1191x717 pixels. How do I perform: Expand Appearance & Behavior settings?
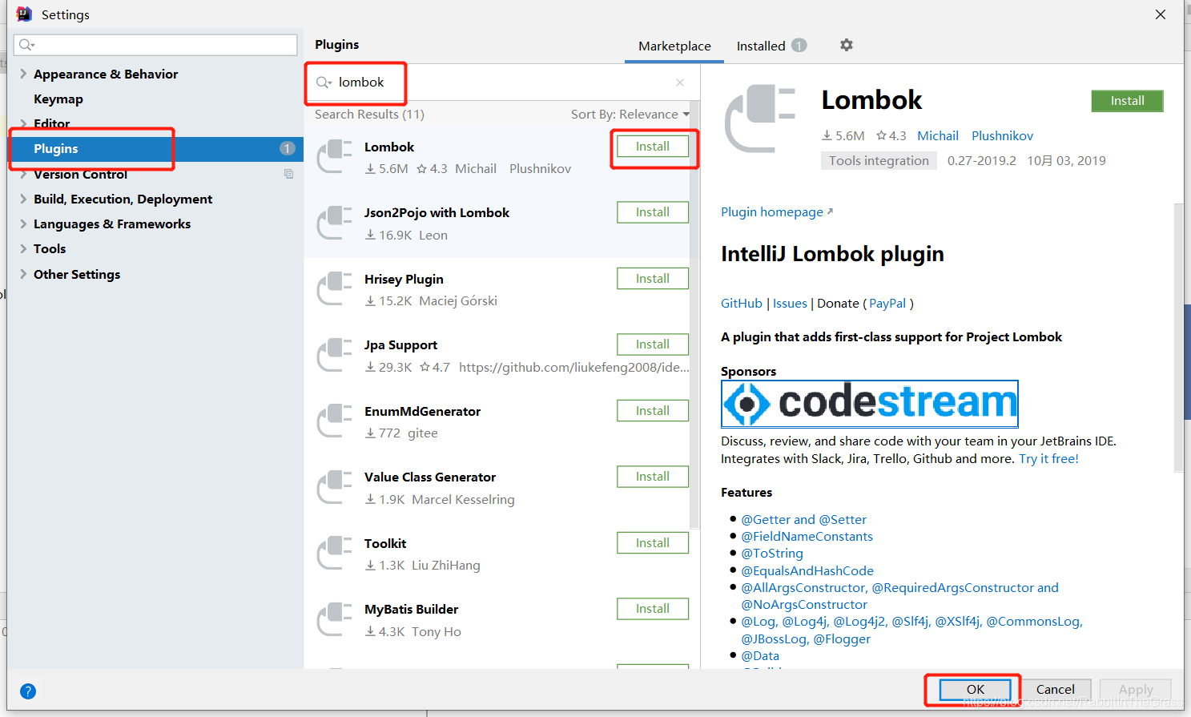click(23, 74)
